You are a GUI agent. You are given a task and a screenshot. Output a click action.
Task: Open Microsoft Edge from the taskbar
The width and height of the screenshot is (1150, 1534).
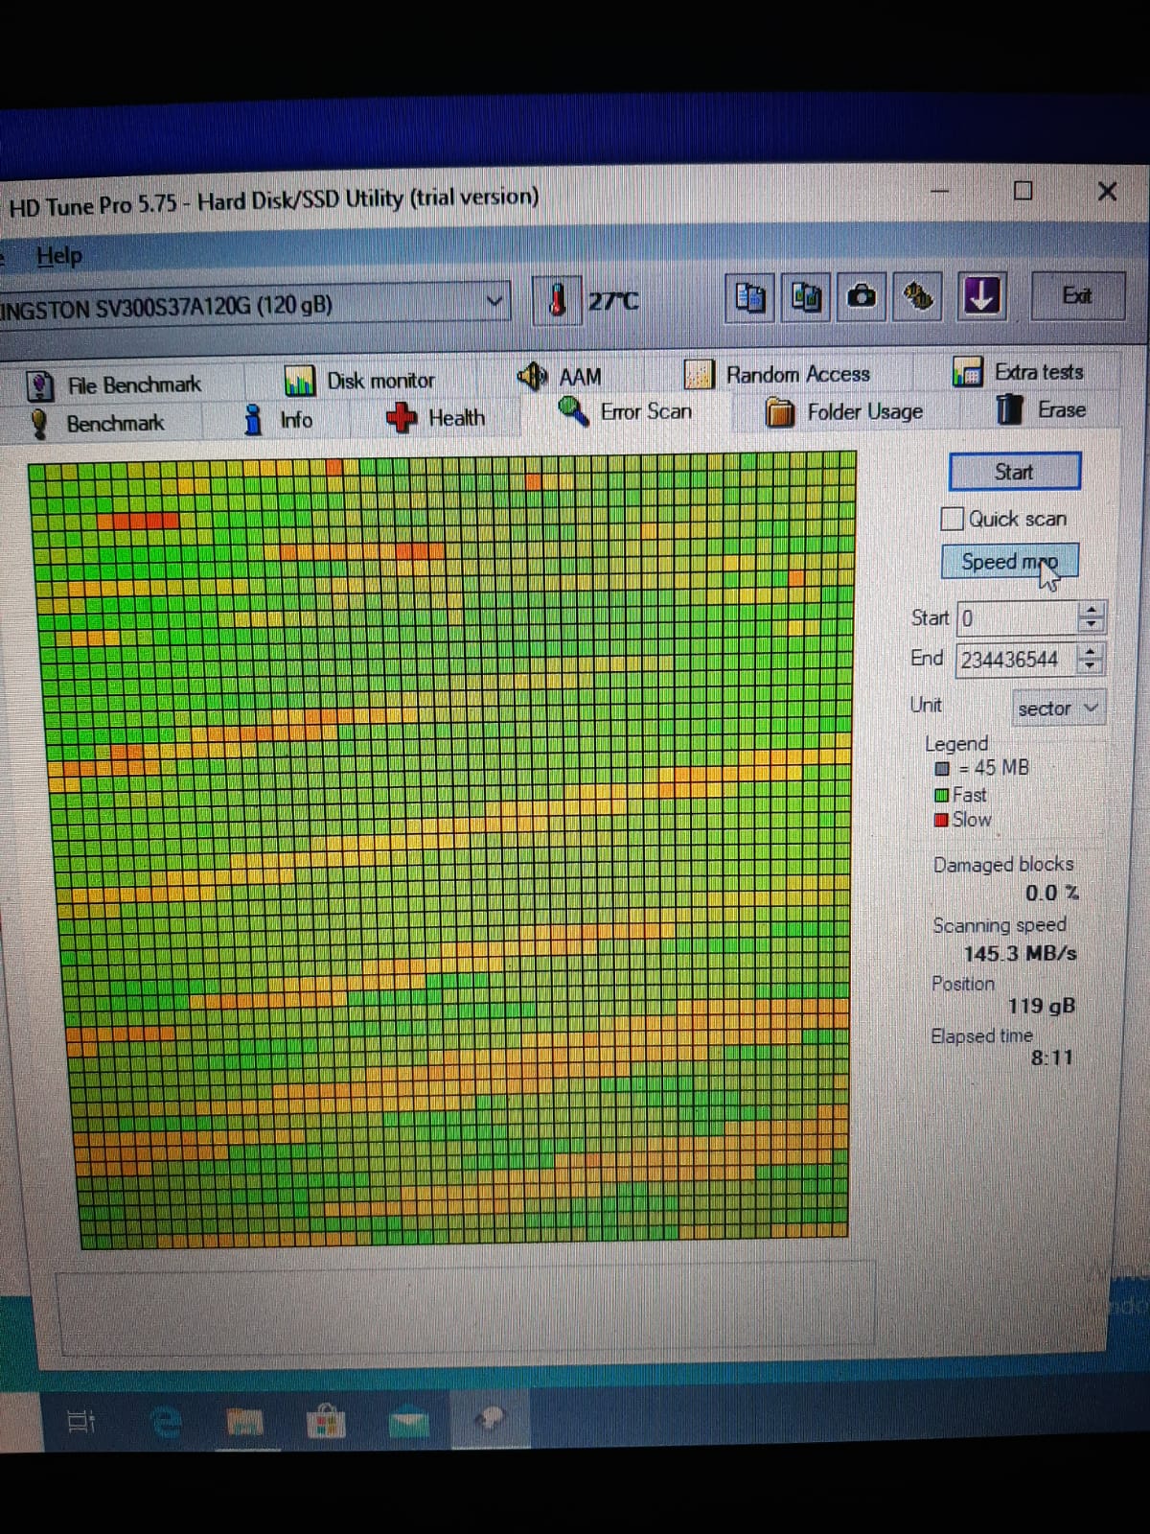coord(168,1422)
